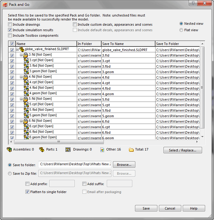Select Save to Zip file option
Viewport: 214px width, 220px height.
coord(10,173)
